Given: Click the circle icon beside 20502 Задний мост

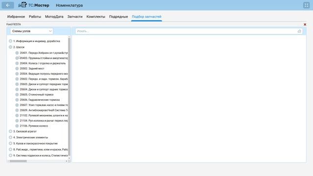Looking at the screenshot, I should tap(17, 68).
